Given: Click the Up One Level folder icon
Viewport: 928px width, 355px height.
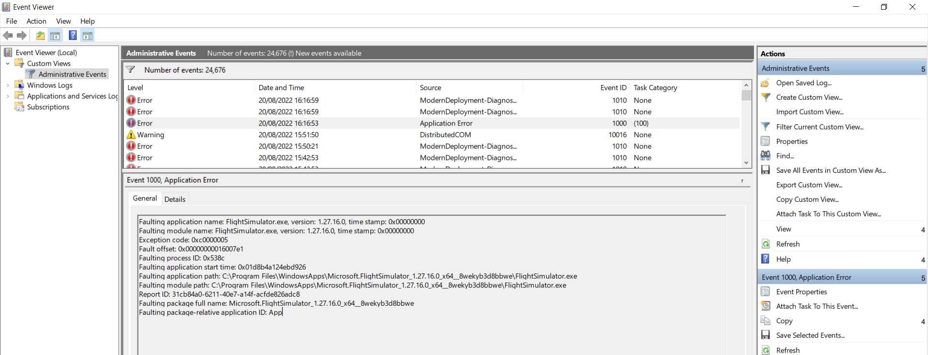Looking at the screenshot, I should coord(40,35).
